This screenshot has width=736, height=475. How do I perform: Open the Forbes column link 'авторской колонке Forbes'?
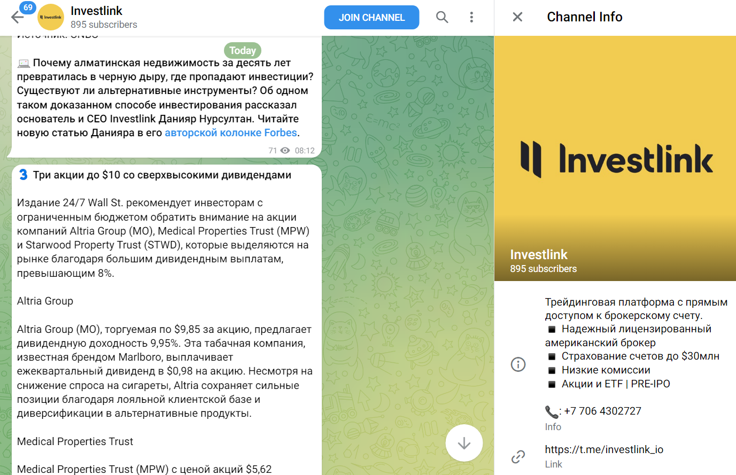pyautogui.click(x=231, y=133)
